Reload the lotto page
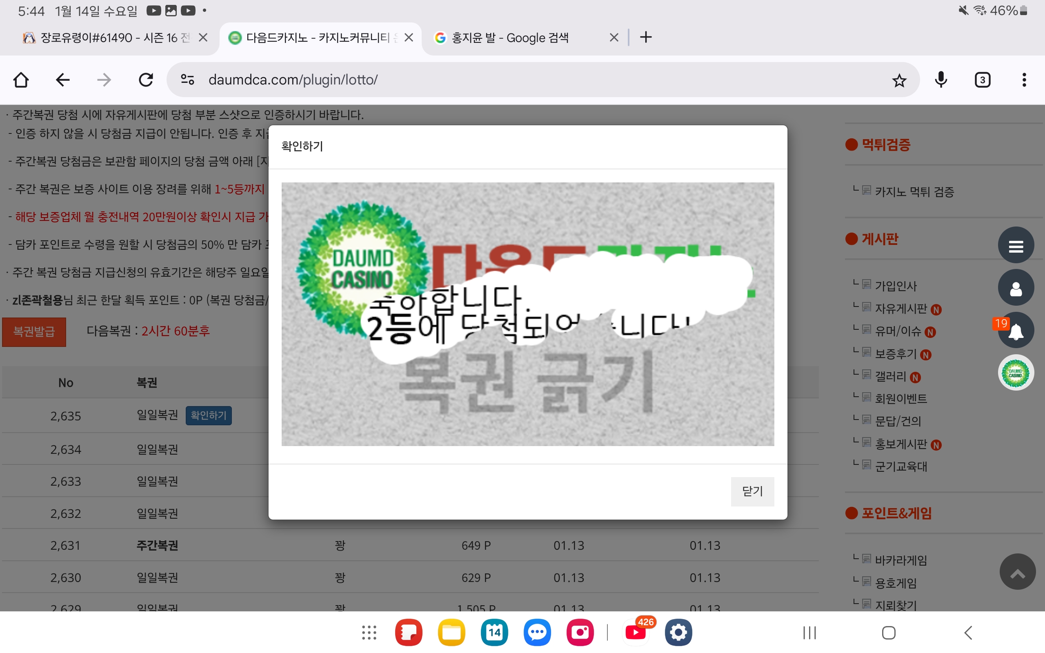The width and height of the screenshot is (1045, 653). click(146, 80)
